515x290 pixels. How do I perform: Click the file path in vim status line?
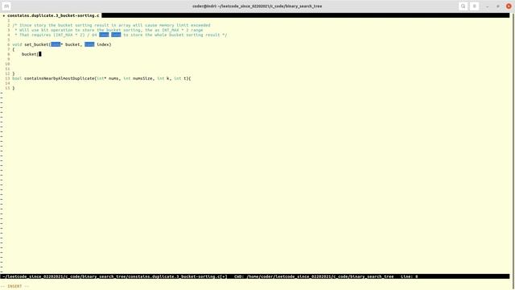tap(113, 276)
